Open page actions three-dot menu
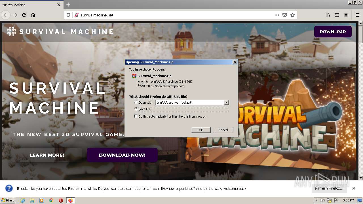Image resolution: width=363 pixels, height=204 pixels. pos(277,15)
